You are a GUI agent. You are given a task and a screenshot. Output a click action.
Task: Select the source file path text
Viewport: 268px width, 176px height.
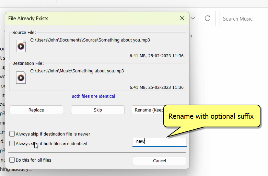click(90, 40)
